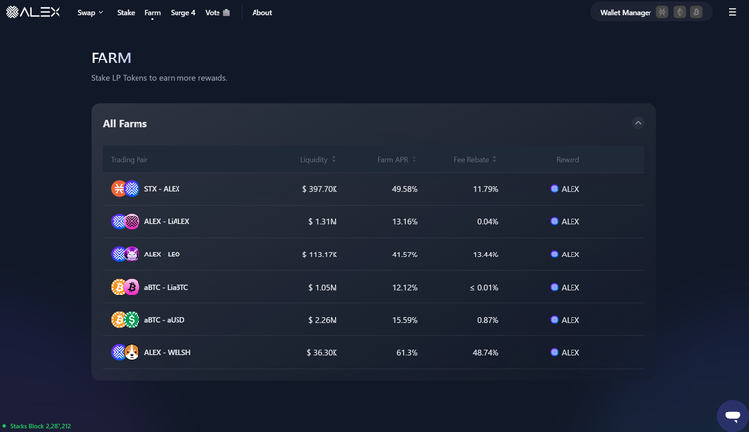Click the aBTC icon in aBTC - LiaBTC row
Image resolution: width=749 pixels, height=432 pixels.
[x=118, y=287]
